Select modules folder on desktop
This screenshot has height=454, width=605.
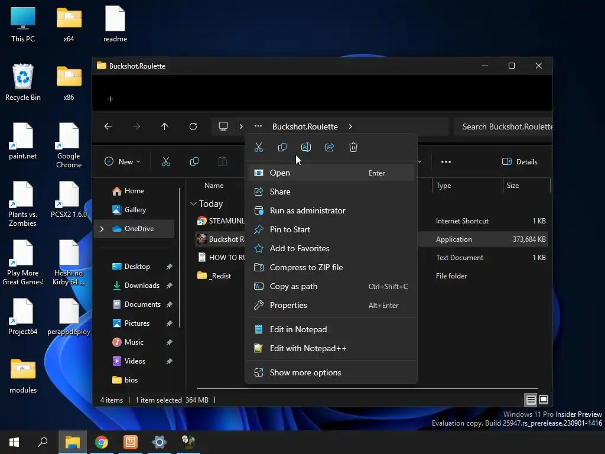23,376
